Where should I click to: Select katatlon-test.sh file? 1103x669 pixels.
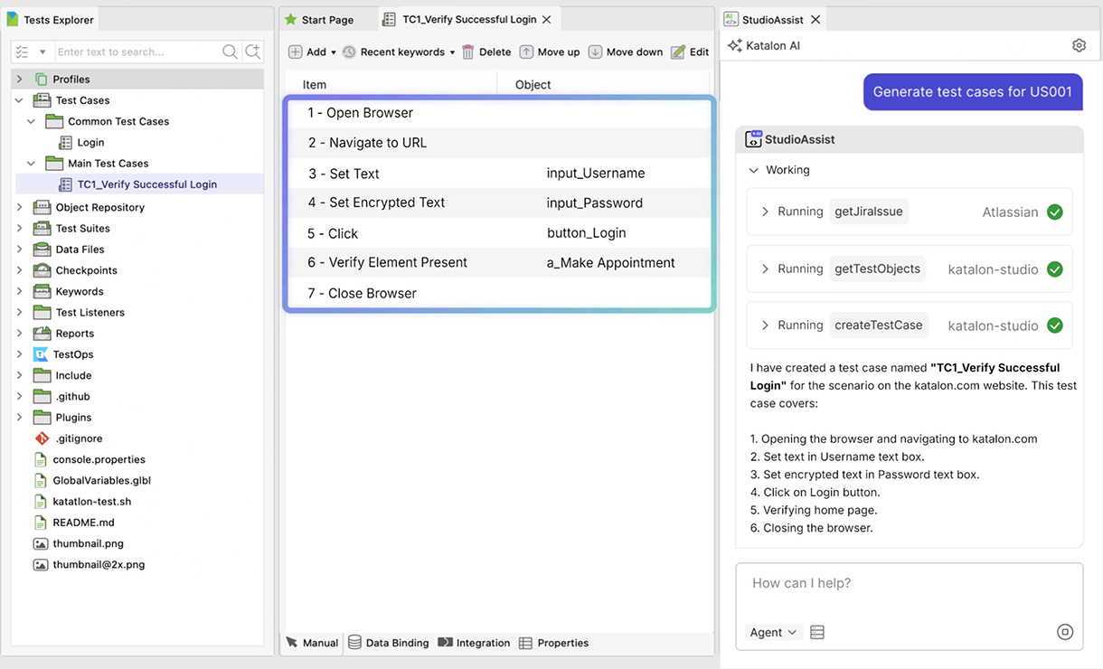coord(92,502)
